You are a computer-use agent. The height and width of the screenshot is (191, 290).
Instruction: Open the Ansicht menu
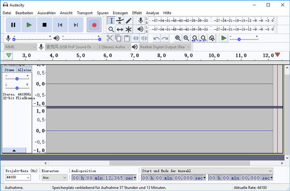pos(66,13)
